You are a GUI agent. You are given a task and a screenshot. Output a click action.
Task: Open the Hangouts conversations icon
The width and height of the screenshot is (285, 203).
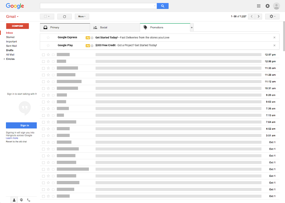pyautogui.click(x=21, y=200)
